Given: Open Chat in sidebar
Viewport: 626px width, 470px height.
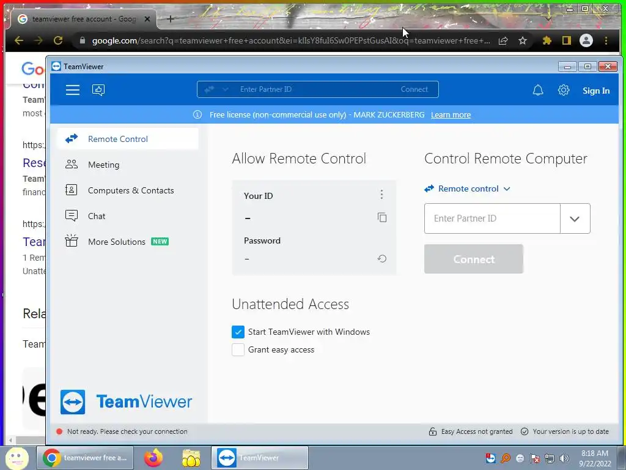Looking at the screenshot, I should pos(128,216).
